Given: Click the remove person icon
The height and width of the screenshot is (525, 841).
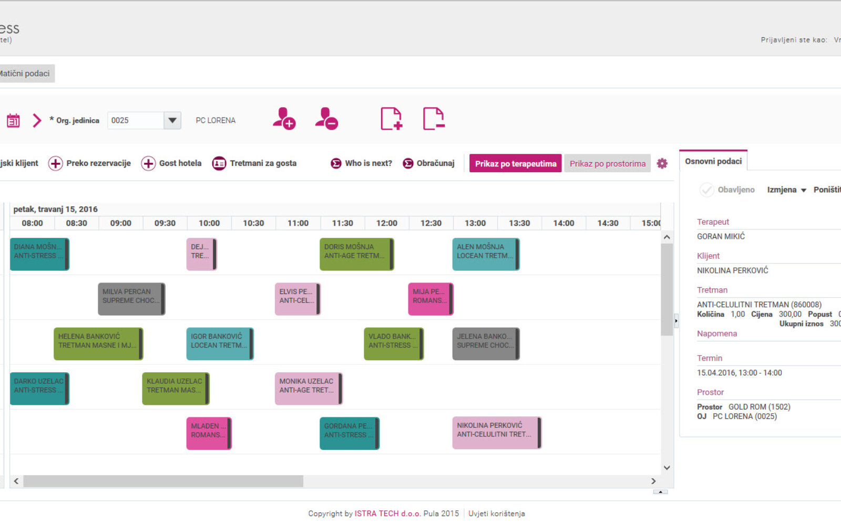Looking at the screenshot, I should click(x=326, y=119).
